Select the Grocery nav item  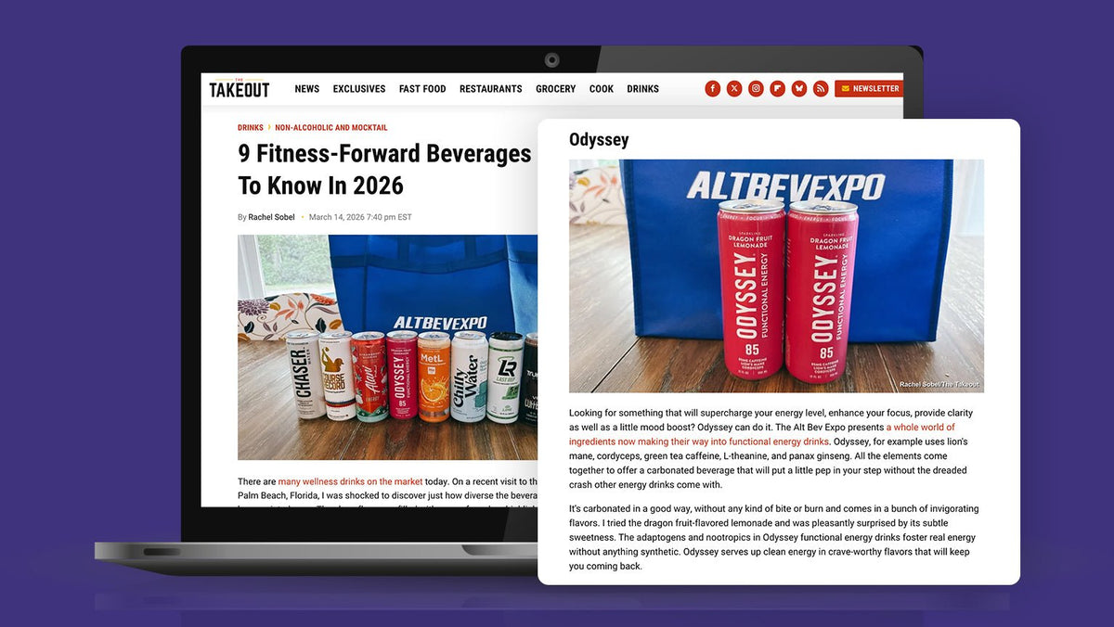(556, 89)
